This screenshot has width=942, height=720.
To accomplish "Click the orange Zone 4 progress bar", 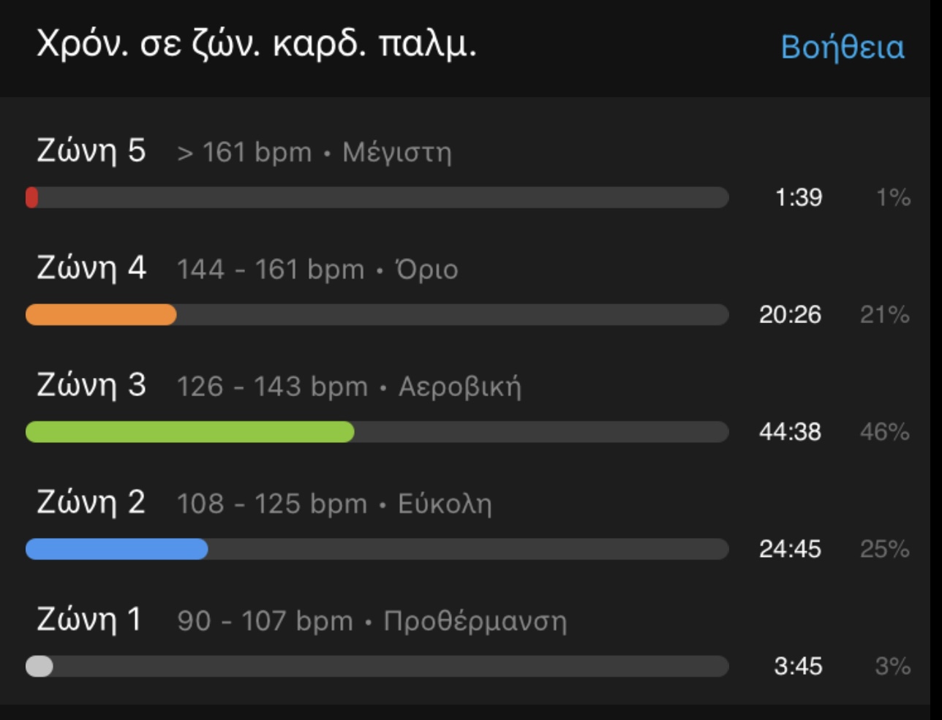I will point(101,315).
